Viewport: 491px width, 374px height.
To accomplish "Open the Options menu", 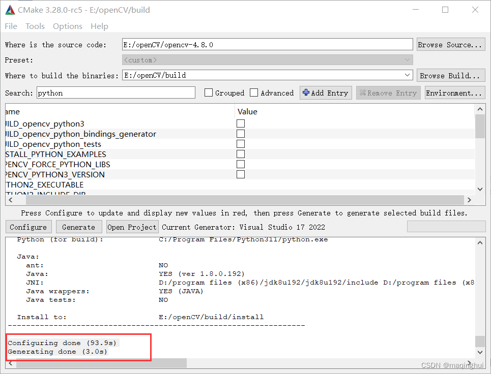I will click(x=67, y=26).
